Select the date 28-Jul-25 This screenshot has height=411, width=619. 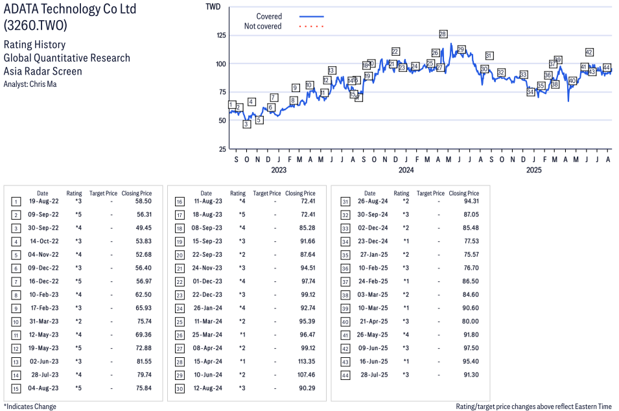pyautogui.click(x=374, y=375)
